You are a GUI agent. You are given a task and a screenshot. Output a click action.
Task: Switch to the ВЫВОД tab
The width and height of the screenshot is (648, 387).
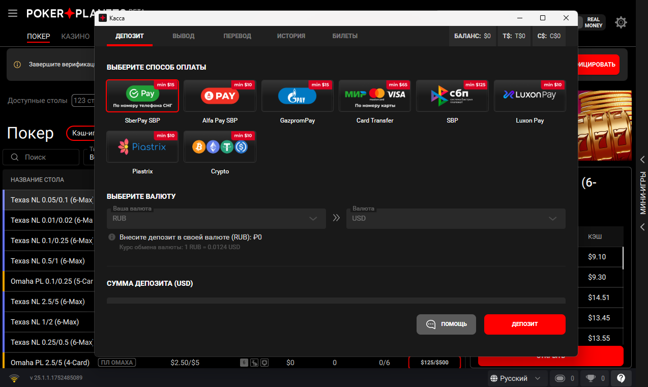pyautogui.click(x=184, y=36)
